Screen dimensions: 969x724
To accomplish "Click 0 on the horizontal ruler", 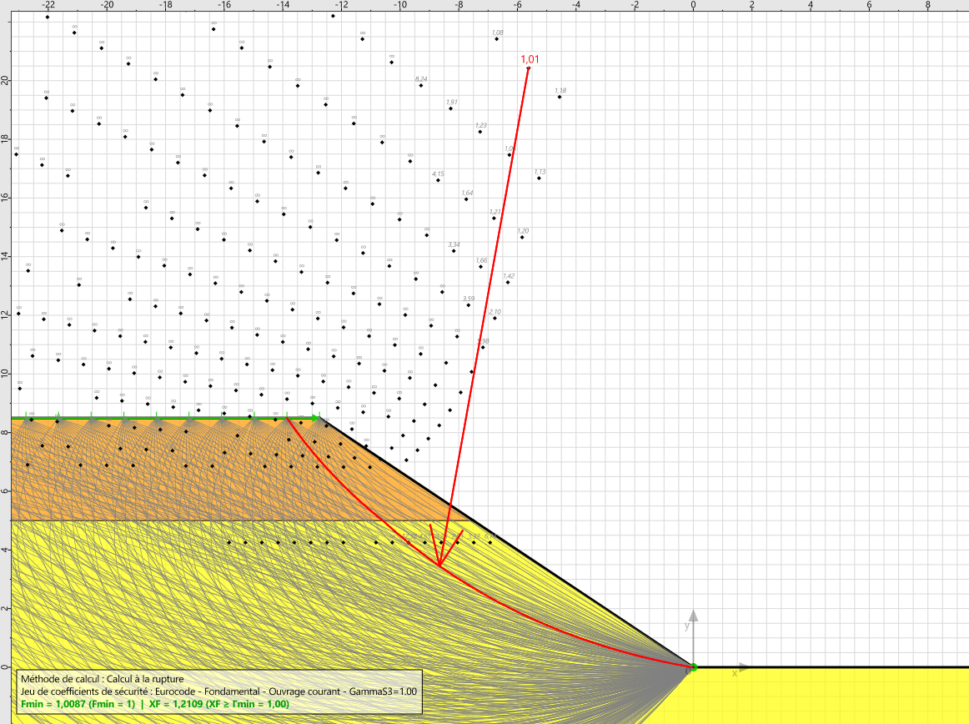I will tap(693, 5).
